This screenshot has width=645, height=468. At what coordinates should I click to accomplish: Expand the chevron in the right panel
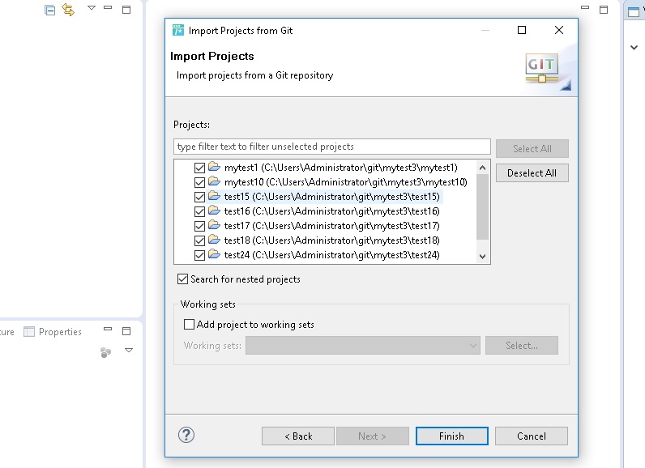(x=634, y=47)
